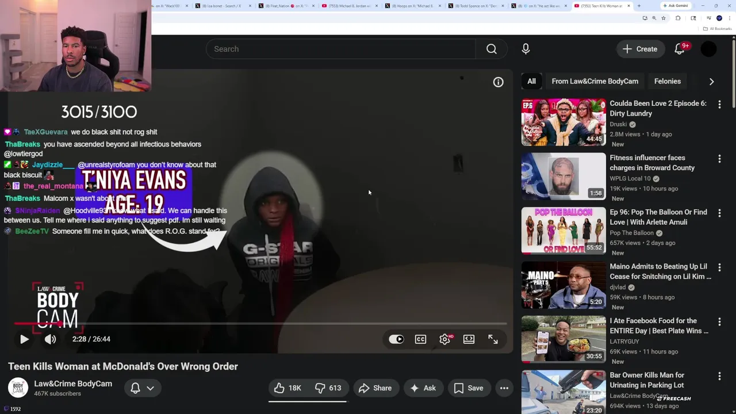Open Coulda Been Love 2 video thumbnail
Viewport: 736px width, 414px height.
[x=563, y=122]
